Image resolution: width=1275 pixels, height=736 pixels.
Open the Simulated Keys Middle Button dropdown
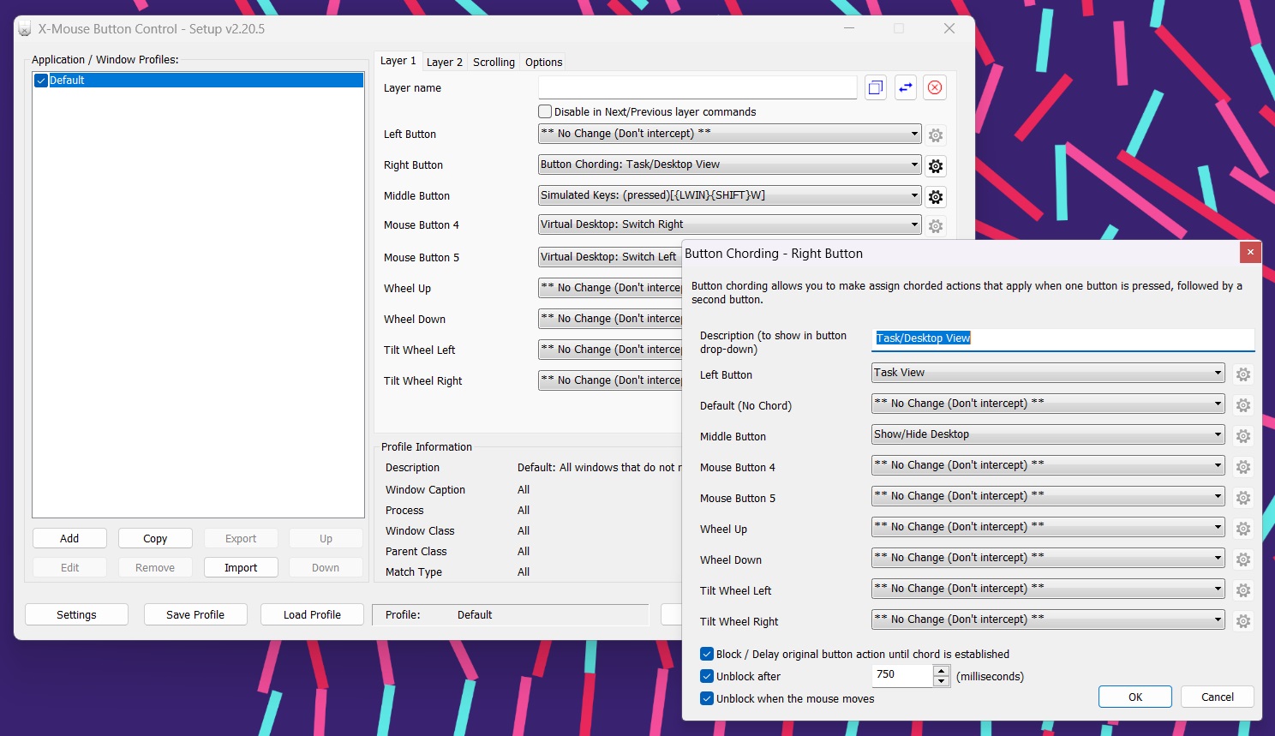click(x=730, y=195)
